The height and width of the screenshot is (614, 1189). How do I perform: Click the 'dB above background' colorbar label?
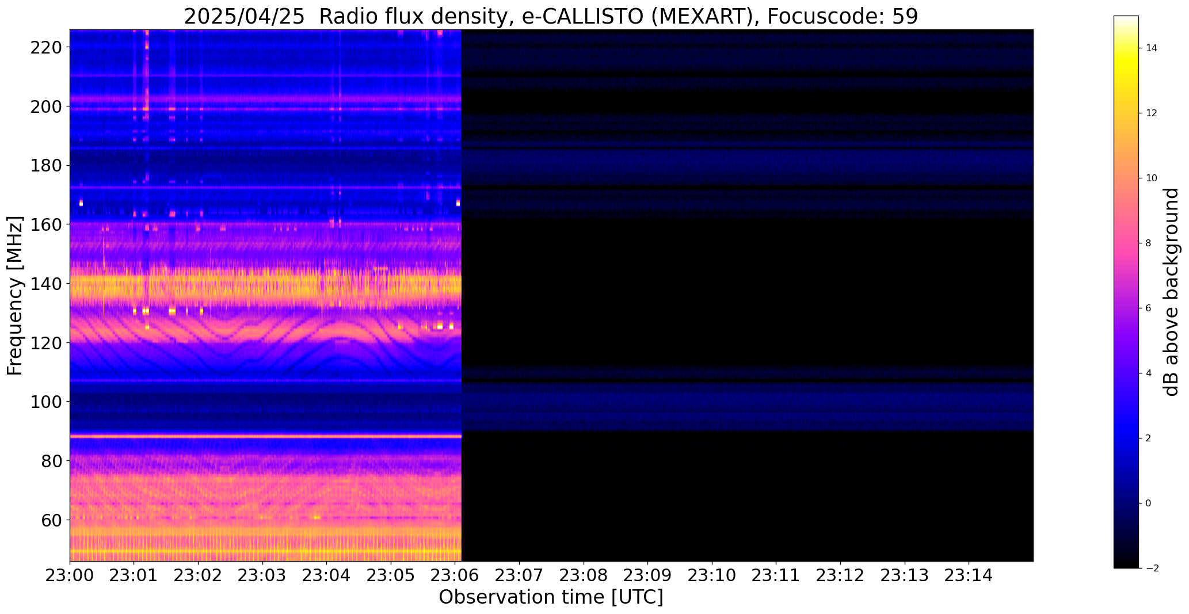pos(1171,292)
